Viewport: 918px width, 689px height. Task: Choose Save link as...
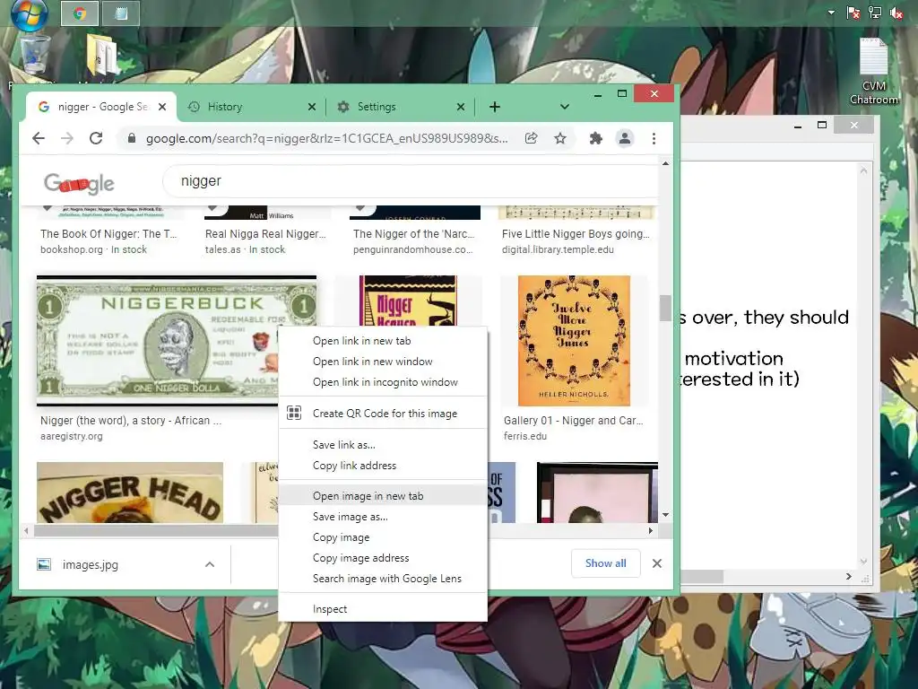pyautogui.click(x=383, y=445)
